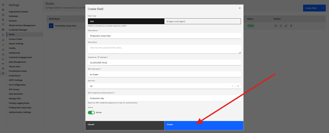The width and height of the screenshot is (329, 133).
Task: Click the dotted grid icon in left rail
Action: 3,15
